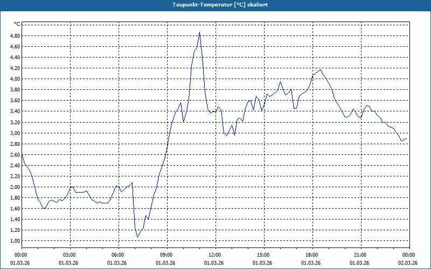Click the "3,80" y-axis value

pos(15,90)
